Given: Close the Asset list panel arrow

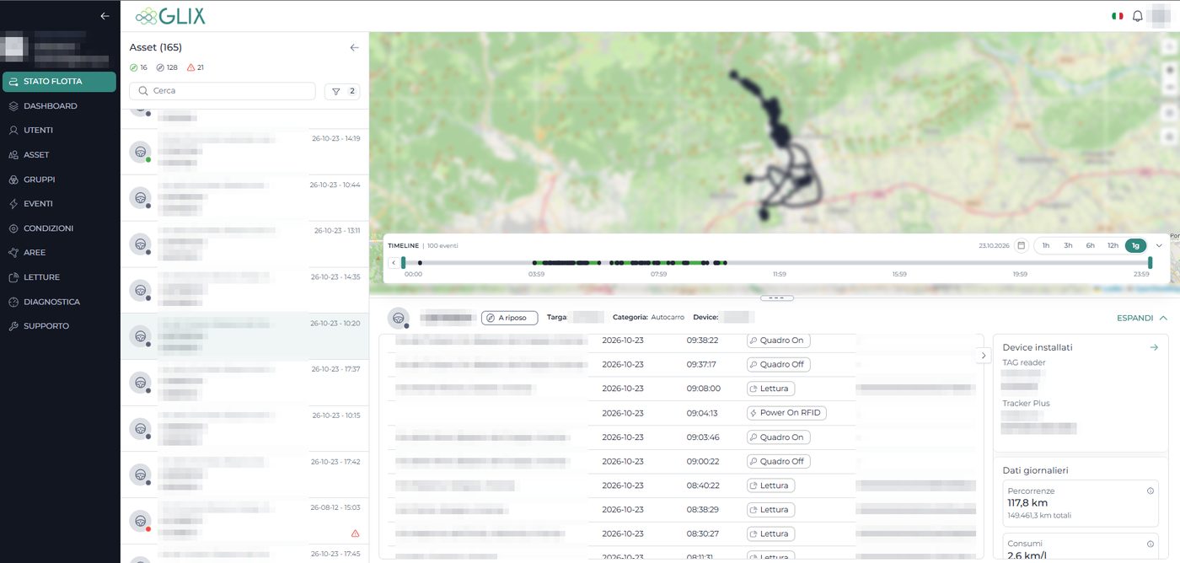Looking at the screenshot, I should (354, 48).
